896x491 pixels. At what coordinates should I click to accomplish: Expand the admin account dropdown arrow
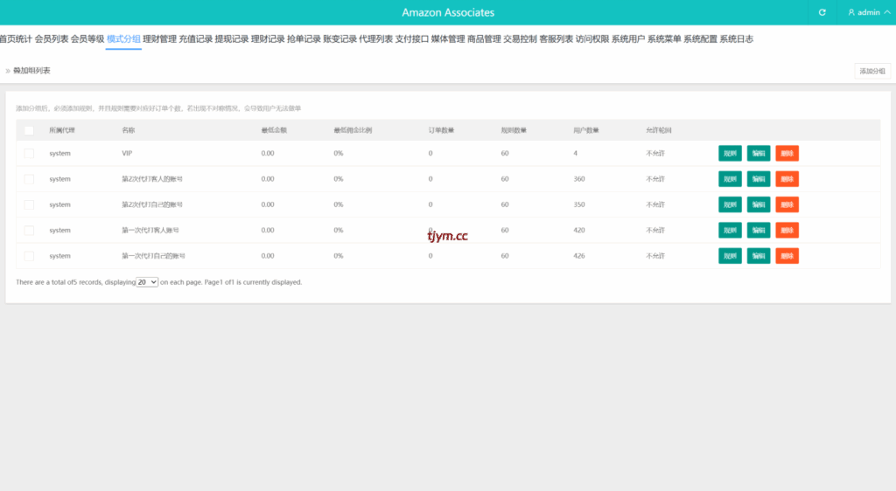pyautogui.click(x=885, y=12)
